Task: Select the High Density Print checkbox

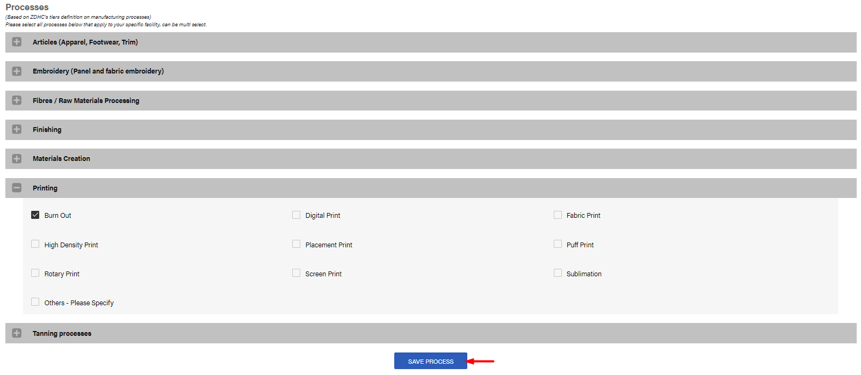Action: pyautogui.click(x=35, y=244)
